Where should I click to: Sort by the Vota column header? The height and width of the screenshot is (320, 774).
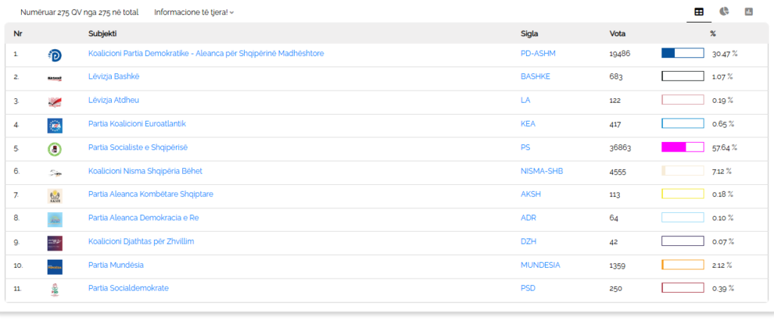click(x=618, y=34)
